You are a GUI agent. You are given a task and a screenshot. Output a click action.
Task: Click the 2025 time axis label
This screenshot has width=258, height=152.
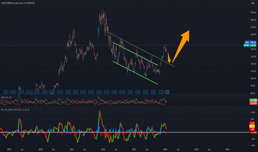(196, 149)
